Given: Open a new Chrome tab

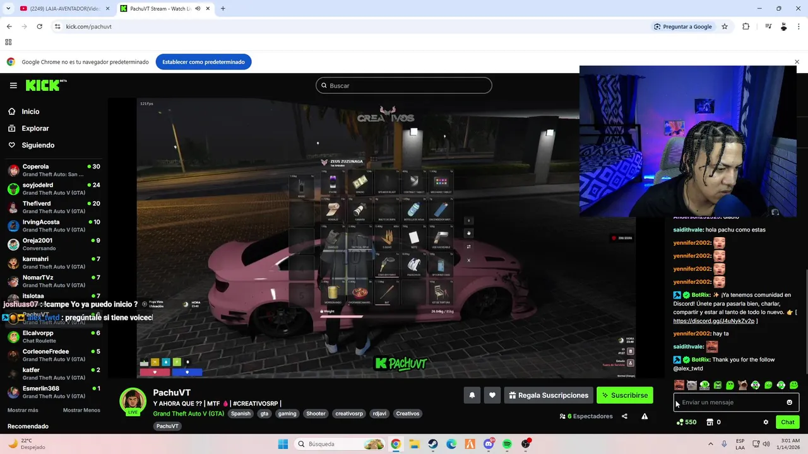Looking at the screenshot, I should tap(223, 9).
